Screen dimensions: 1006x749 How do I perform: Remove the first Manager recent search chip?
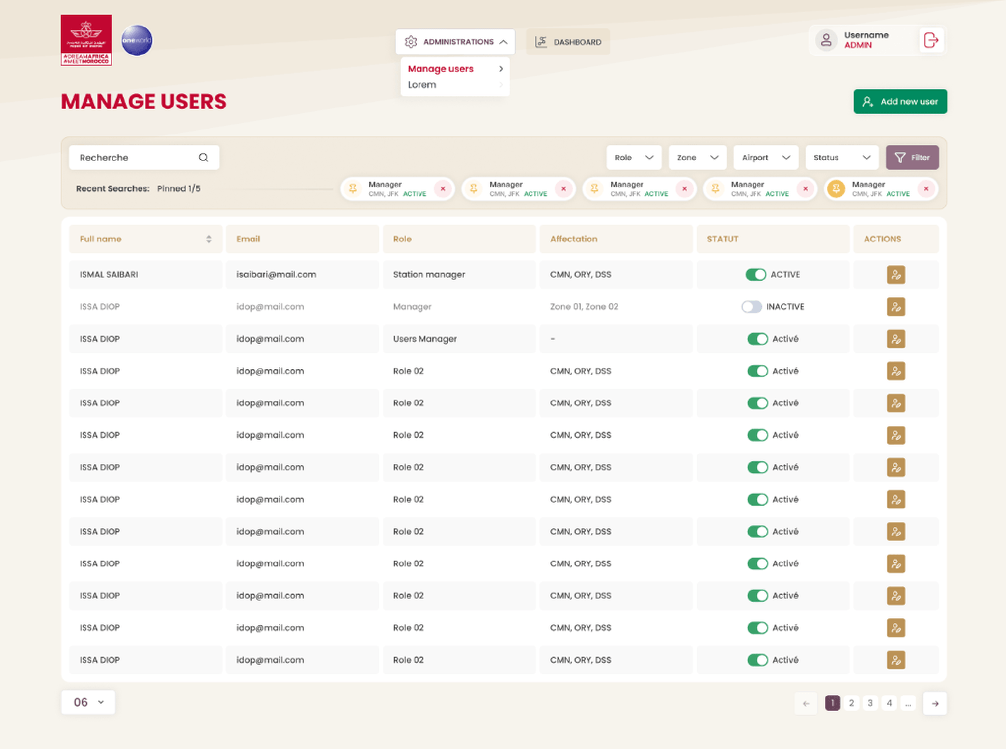[443, 188]
